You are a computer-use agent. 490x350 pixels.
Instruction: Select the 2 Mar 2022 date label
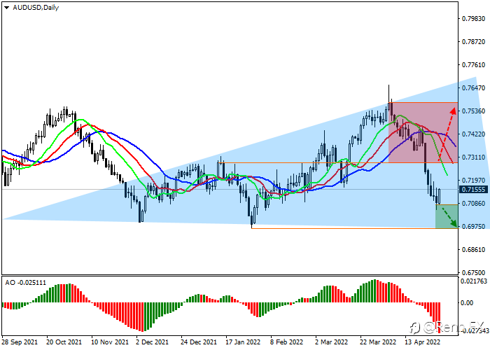pyautogui.click(x=332, y=342)
